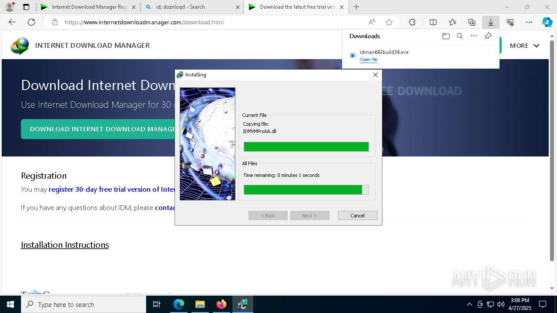Click the Time remaining text
The width and height of the screenshot is (557, 313).
tap(281, 175)
